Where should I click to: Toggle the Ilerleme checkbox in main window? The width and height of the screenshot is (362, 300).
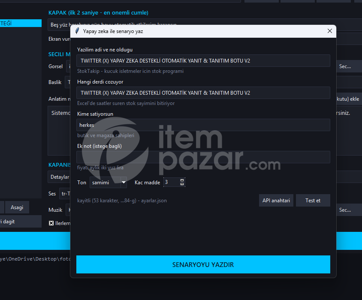tap(51, 223)
